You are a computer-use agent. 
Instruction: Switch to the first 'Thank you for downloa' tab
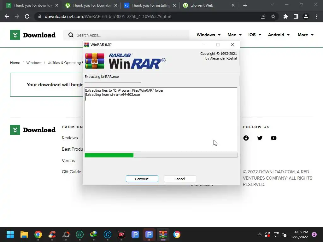click(x=32, y=5)
